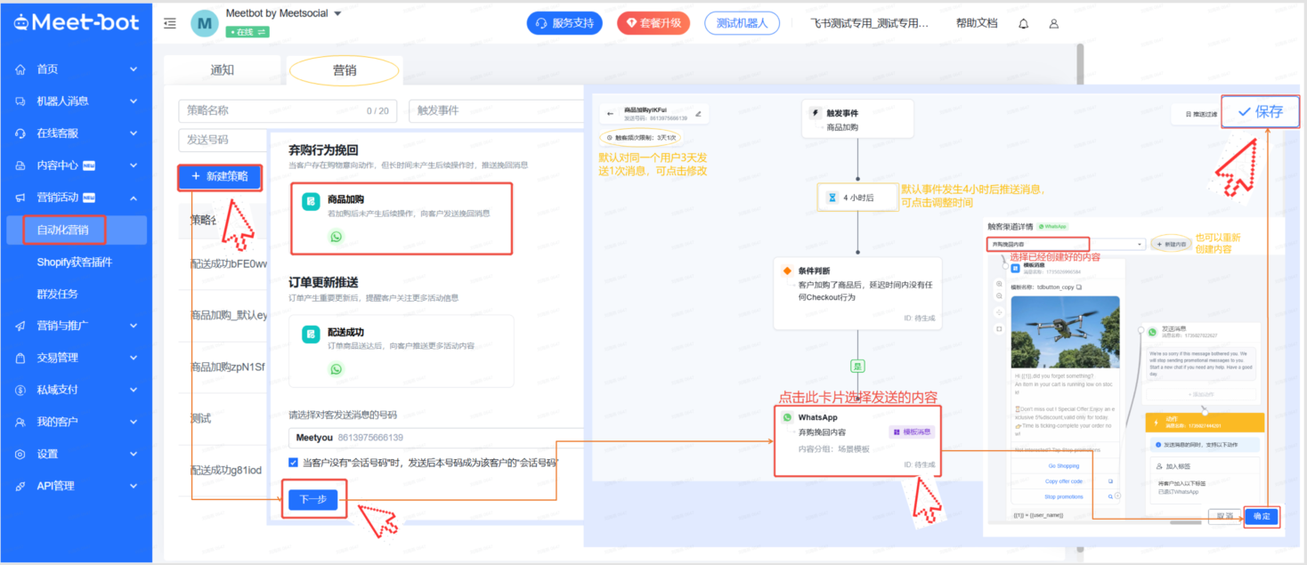1307x565 pixels.
Task: Click the 私域支付 payment icon
Action: point(20,390)
